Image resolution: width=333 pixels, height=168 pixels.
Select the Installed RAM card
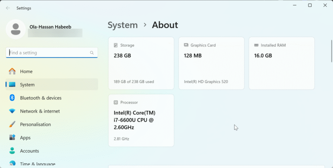coord(281,63)
